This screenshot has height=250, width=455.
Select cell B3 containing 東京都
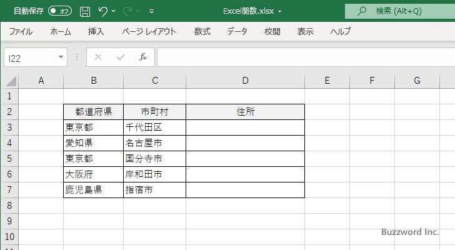pyautogui.click(x=94, y=127)
